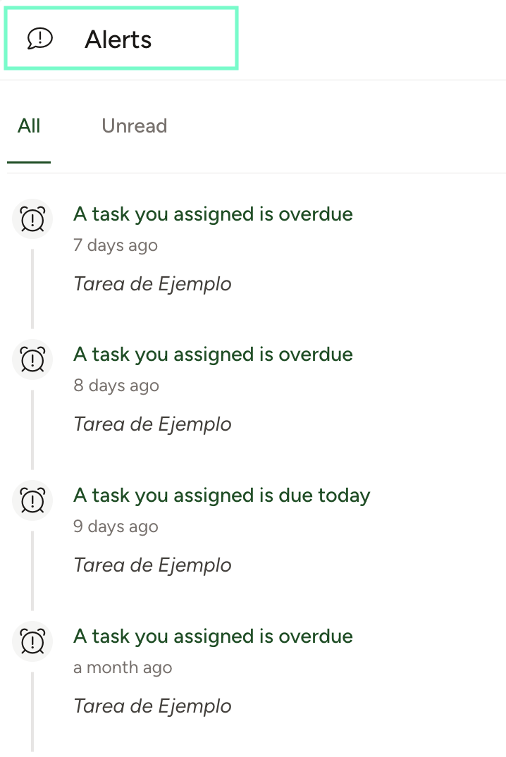Open Tarea de Ejemplo under the 7-days-ago alert
506x757 pixels.
[x=152, y=284]
